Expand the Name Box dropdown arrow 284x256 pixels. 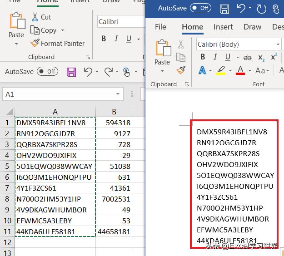click(x=118, y=94)
